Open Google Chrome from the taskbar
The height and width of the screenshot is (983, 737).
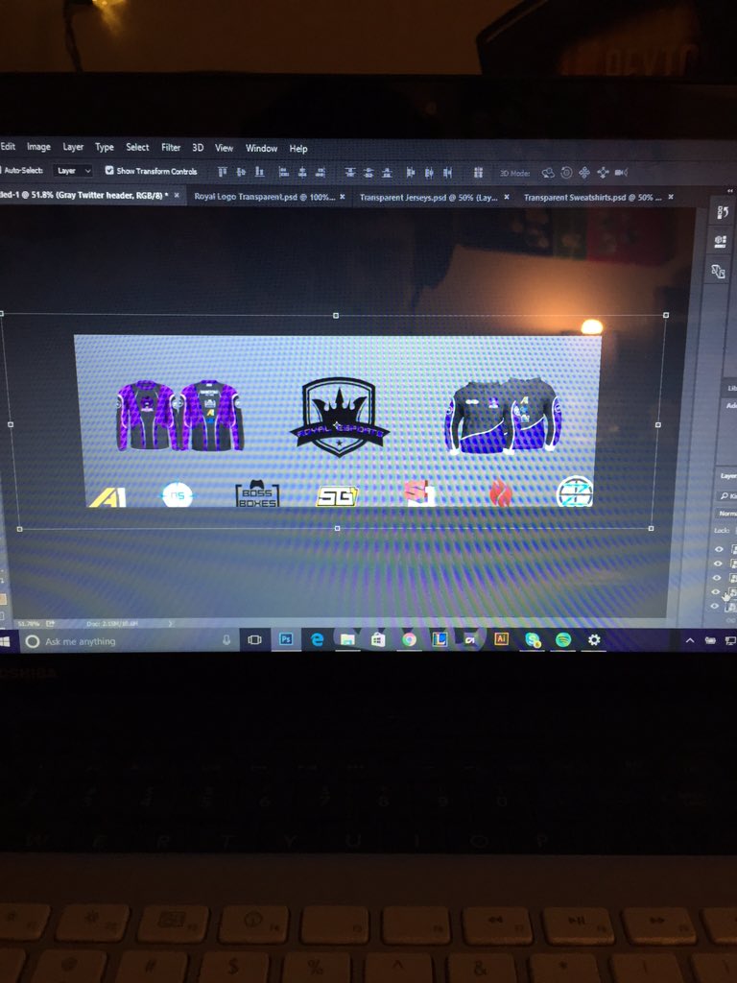pyautogui.click(x=409, y=639)
